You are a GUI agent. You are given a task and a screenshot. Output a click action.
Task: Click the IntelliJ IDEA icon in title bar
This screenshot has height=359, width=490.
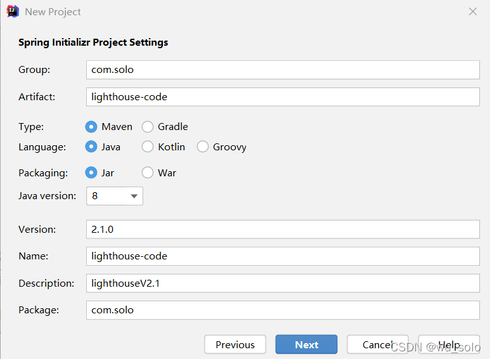tap(12, 11)
